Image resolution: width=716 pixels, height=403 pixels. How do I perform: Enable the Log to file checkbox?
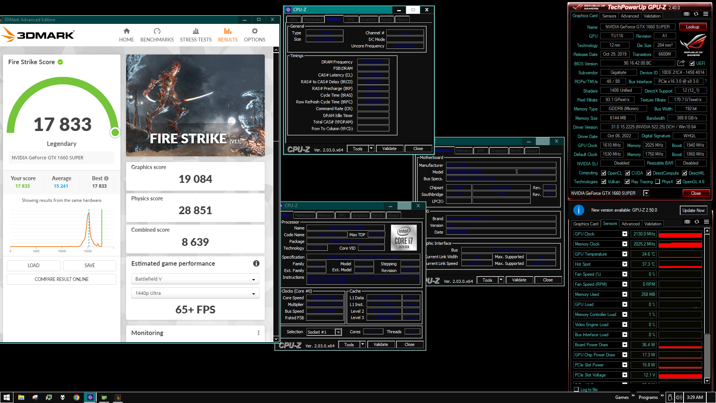[x=577, y=389]
